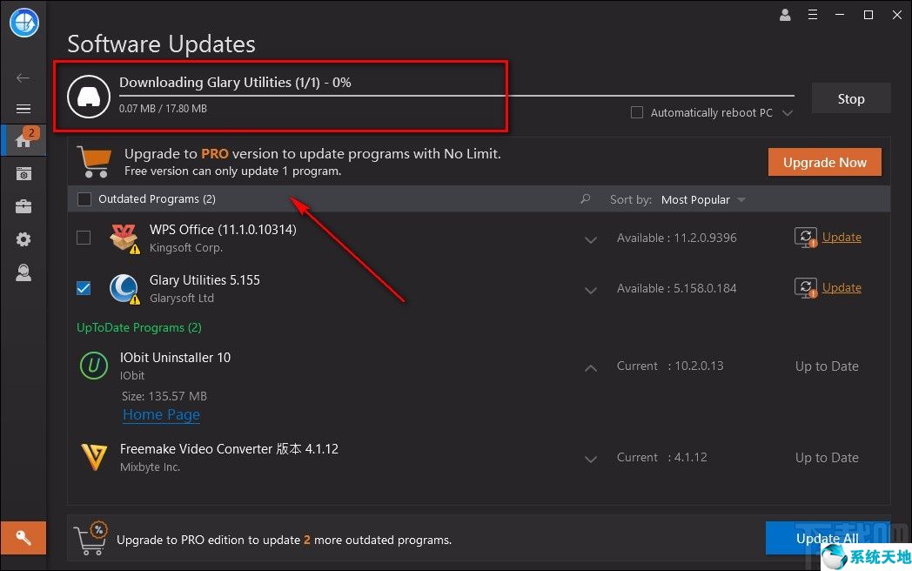Click the discount cart icon at bottom
Screen dimensions: 912x571
(91, 538)
